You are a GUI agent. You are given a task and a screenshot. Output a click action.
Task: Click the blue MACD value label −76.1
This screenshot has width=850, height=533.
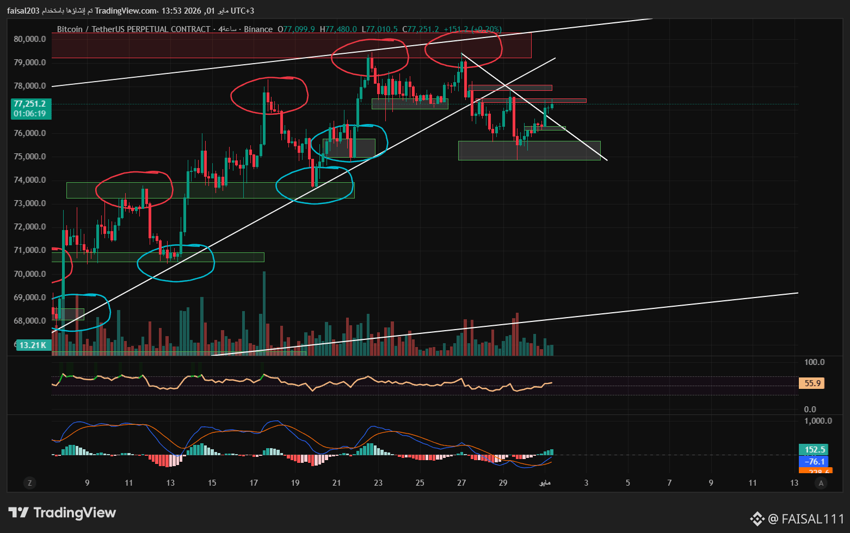pos(815,461)
